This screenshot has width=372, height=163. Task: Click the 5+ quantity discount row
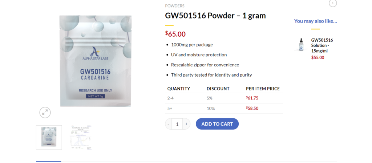pyautogui.click(x=224, y=109)
